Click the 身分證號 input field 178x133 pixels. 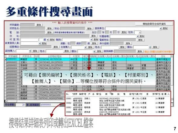(117, 43)
